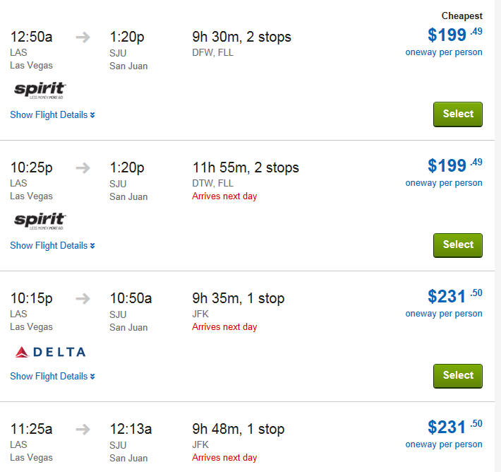
Task: Click the arrow icon beside 10:15p departure
Action: point(83,299)
